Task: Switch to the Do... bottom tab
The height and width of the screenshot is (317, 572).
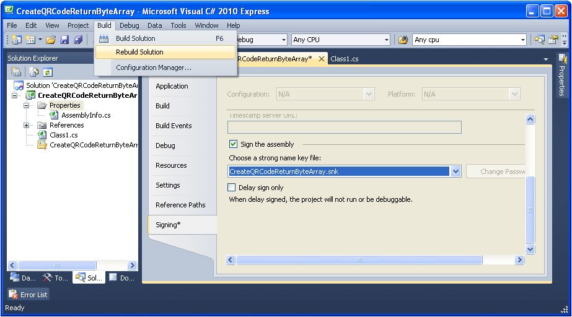Action: pyautogui.click(x=122, y=277)
